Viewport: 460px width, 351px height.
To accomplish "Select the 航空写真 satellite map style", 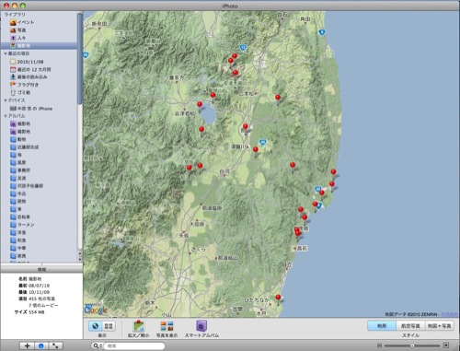I will [x=410, y=326].
